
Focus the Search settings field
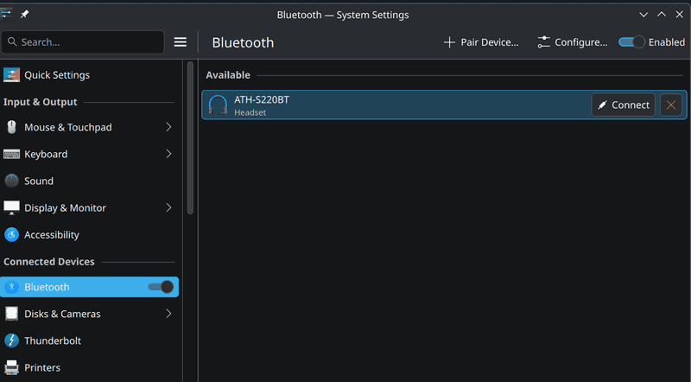83,41
